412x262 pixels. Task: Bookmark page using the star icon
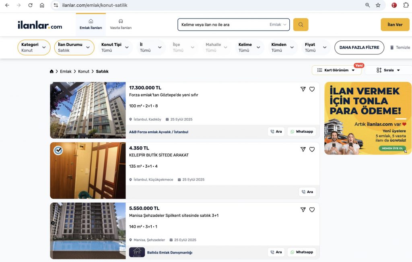378,5
